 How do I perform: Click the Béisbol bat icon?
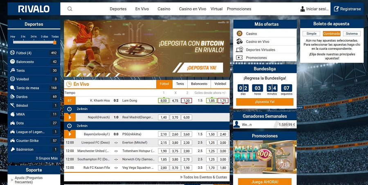click(x=12, y=106)
